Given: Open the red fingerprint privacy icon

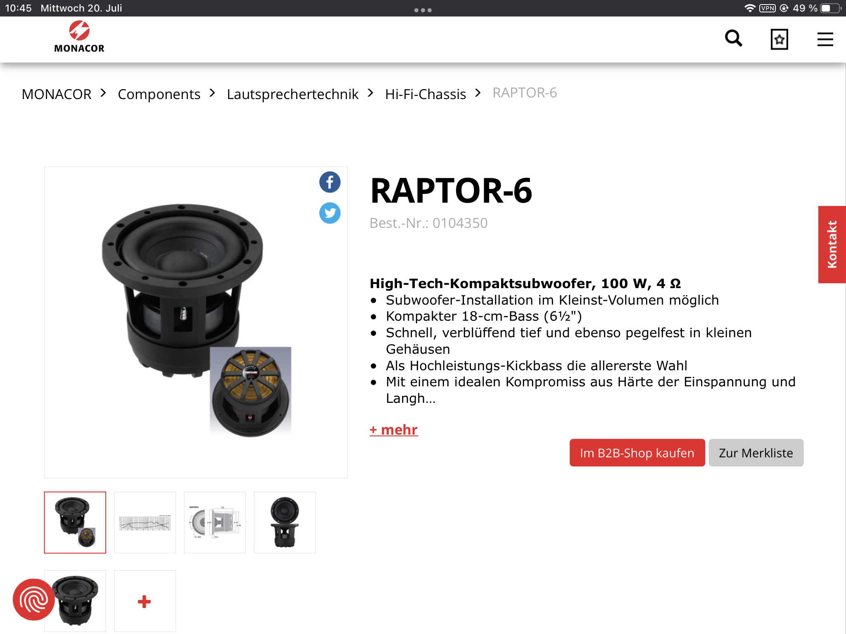Looking at the screenshot, I should [33, 599].
